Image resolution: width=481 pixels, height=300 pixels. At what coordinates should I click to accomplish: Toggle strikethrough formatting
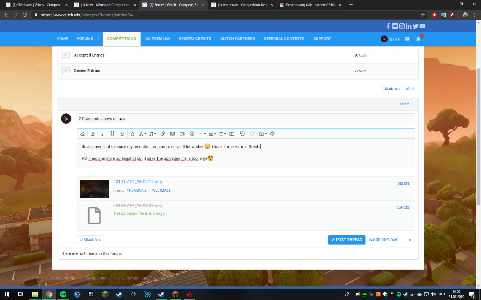pyautogui.click(x=122, y=134)
